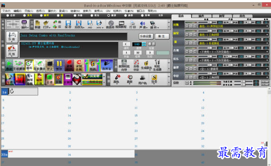Open the 唱机 jukebox icon
The image size is (271, 166).
click(93, 65)
